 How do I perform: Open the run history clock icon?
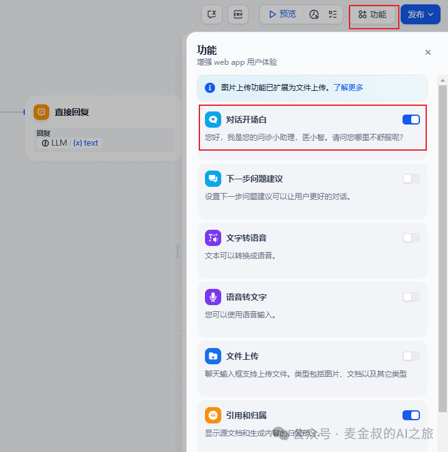(x=314, y=14)
